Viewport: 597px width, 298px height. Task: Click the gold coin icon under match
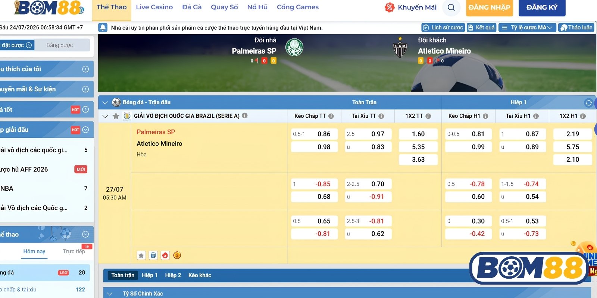click(x=177, y=255)
